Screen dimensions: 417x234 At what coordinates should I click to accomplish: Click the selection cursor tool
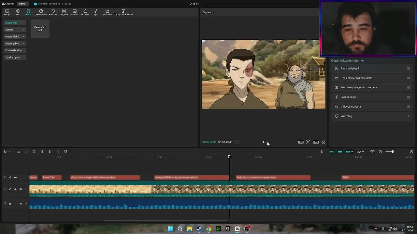click(x=5, y=152)
